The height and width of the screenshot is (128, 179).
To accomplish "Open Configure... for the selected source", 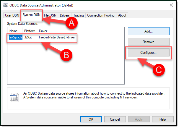I will point(148,53).
